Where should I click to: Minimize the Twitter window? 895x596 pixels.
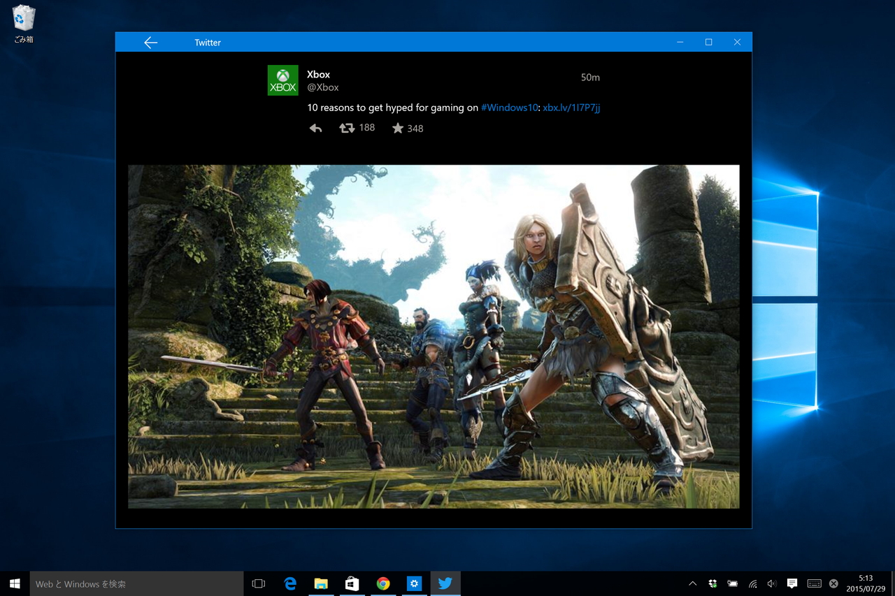click(x=680, y=42)
